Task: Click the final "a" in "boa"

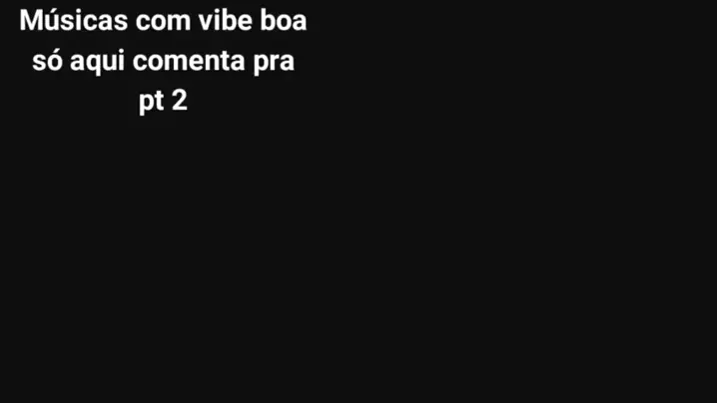Action: (299, 22)
